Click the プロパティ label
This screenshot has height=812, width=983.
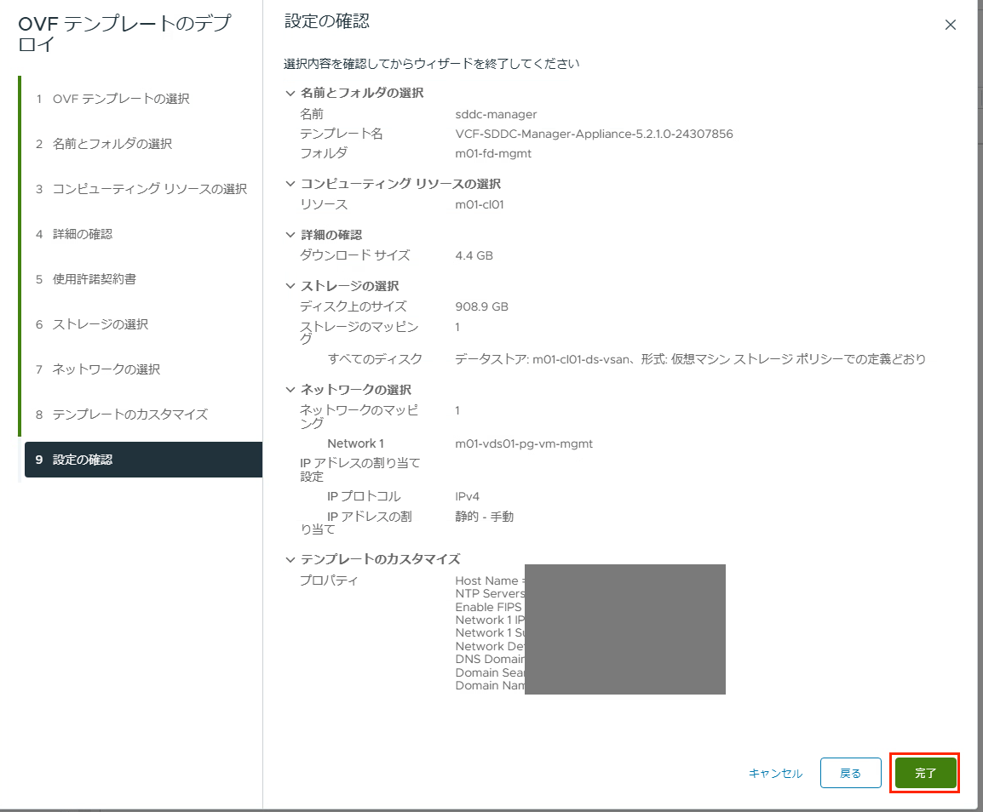tap(329, 580)
